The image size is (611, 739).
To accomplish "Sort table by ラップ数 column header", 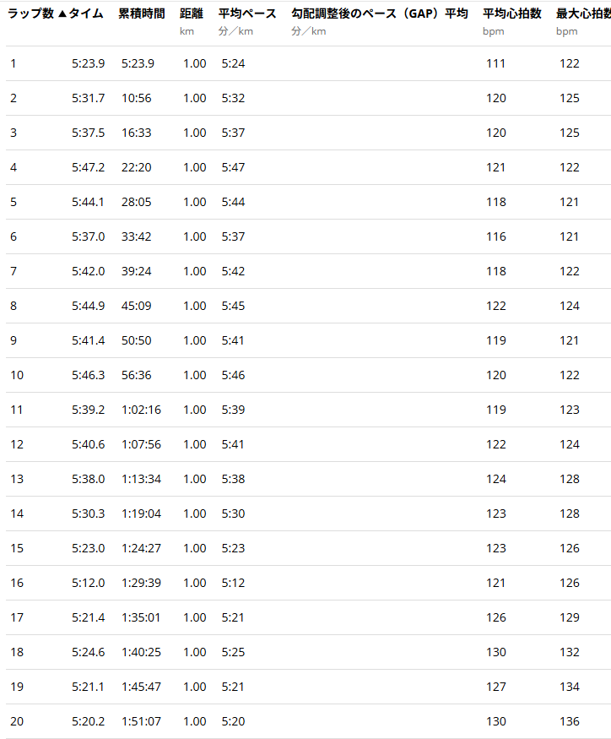I will [x=30, y=14].
